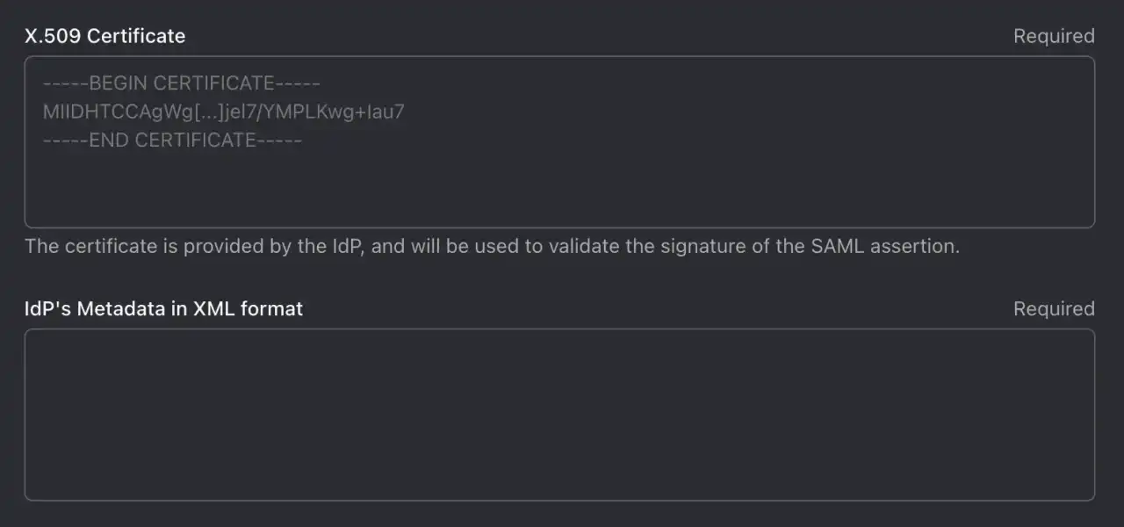Click the certificate helper description text
The image size is (1124, 527).
point(492,246)
